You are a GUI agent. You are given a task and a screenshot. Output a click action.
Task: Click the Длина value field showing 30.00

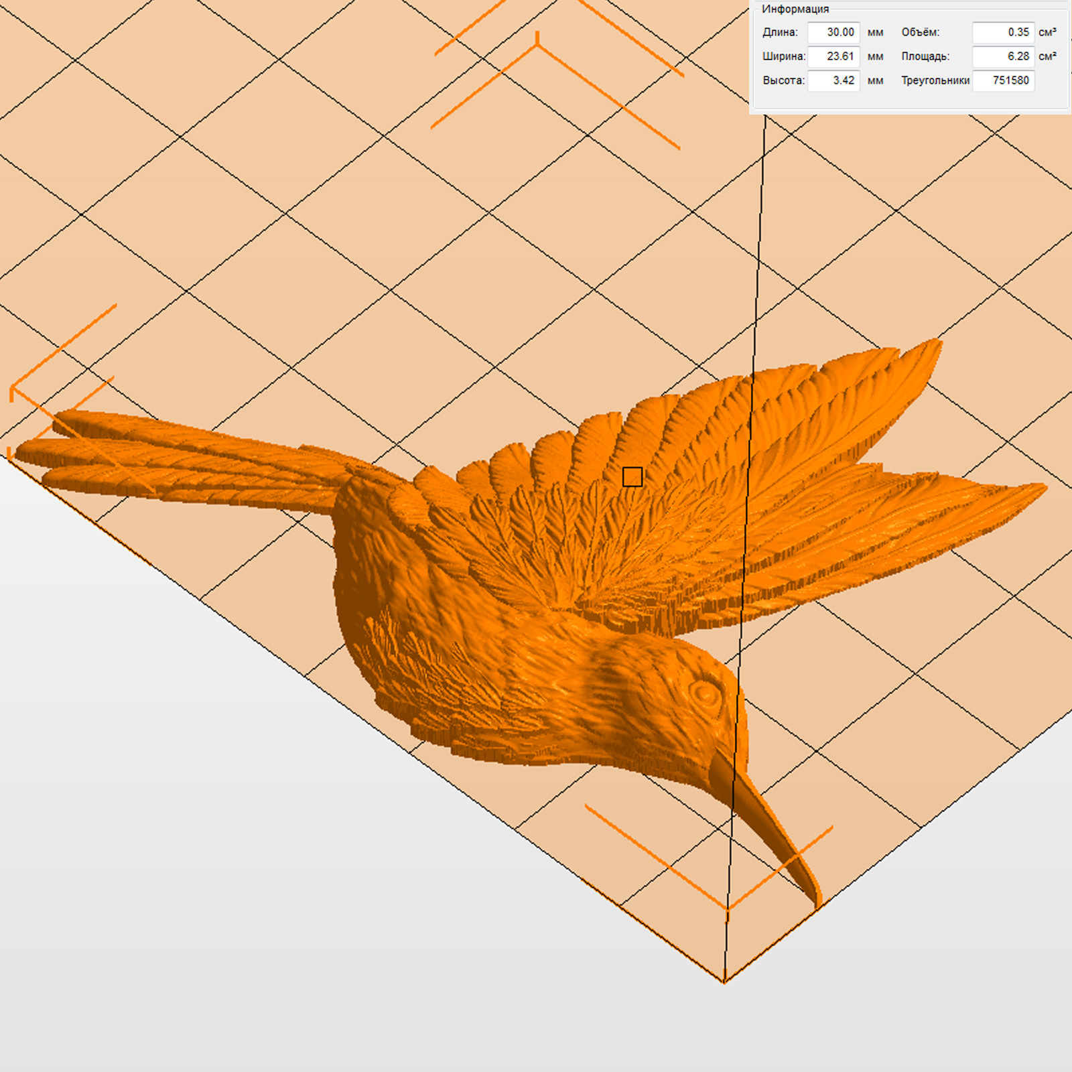coord(833,32)
